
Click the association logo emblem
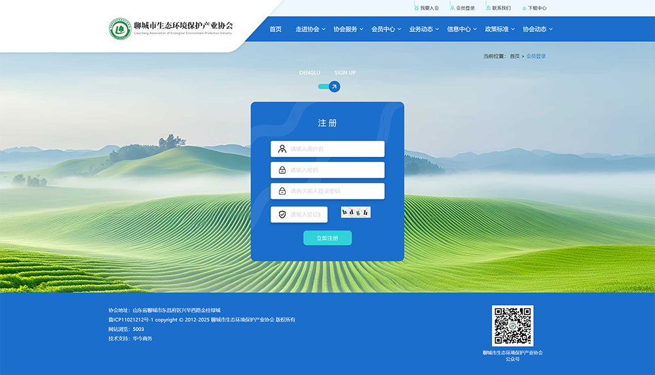coord(120,29)
